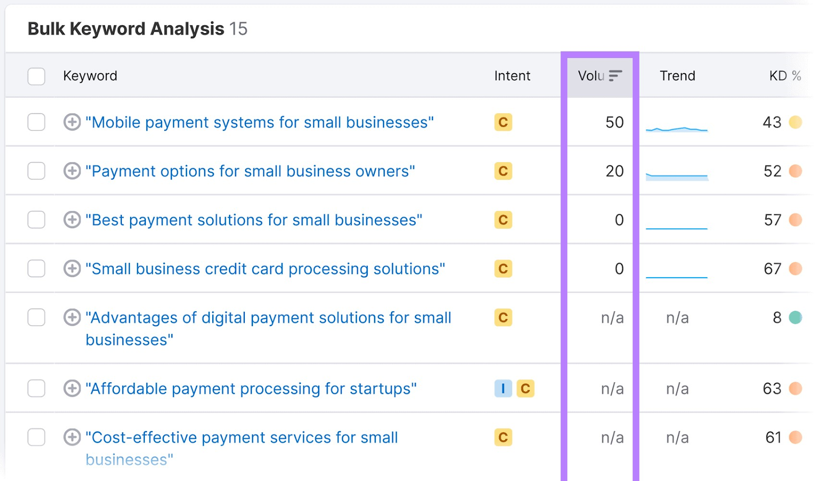
Task: Expand the "Advantages of digital payment solutions" row plus icon
Action: [72, 317]
